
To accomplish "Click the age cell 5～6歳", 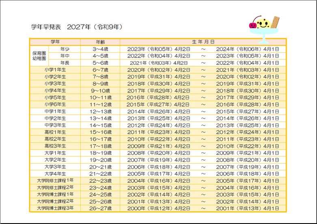I will click(x=100, y=63).
